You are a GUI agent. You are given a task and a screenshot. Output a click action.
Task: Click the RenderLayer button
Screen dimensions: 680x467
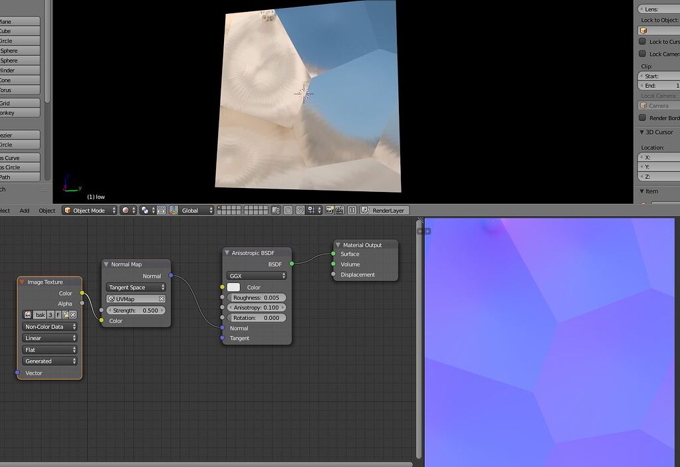[x=384, y=210]
